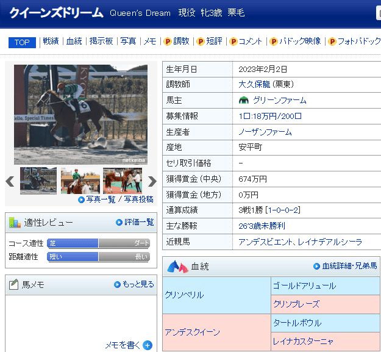Open タートルボウル pedigree link
This screenshot has height=352, width=381.
point(297,323)
